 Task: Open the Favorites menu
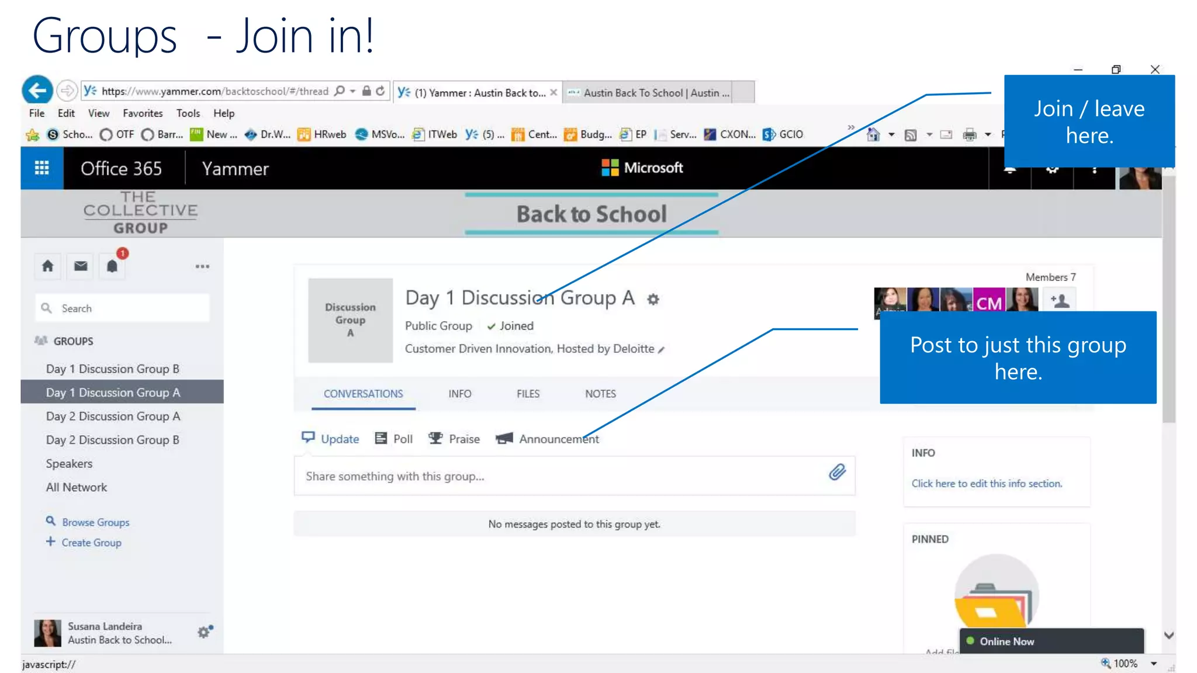coord(143,113)
